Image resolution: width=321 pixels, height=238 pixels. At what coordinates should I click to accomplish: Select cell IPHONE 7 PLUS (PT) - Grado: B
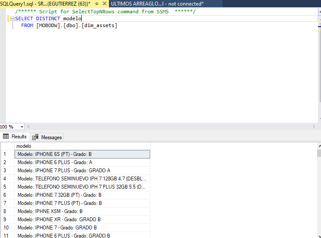[x=82, y=203]
